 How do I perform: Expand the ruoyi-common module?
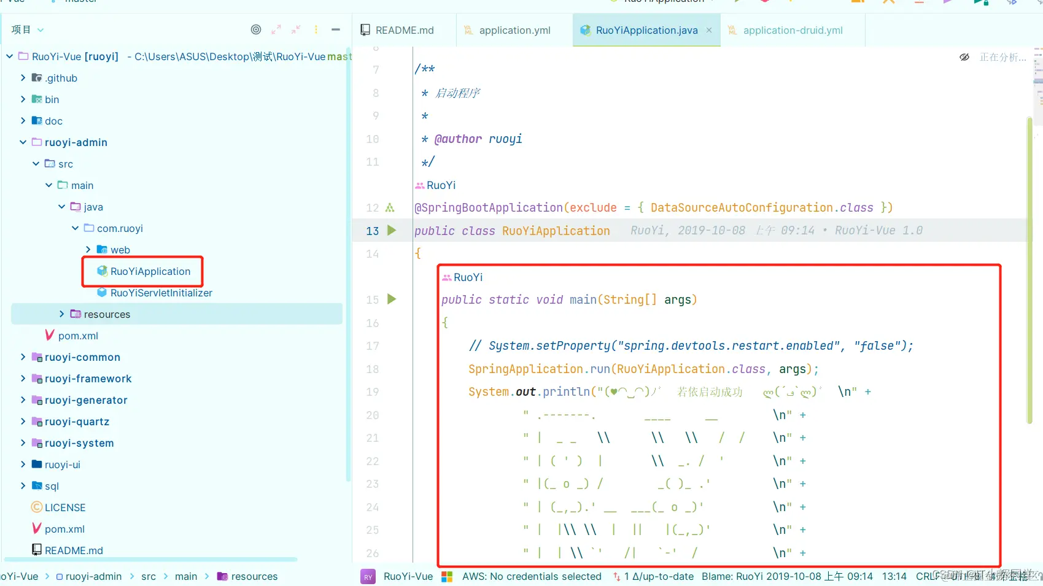[23, 357]
